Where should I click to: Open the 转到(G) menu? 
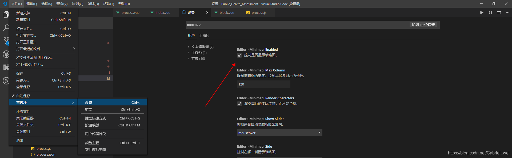77,4
